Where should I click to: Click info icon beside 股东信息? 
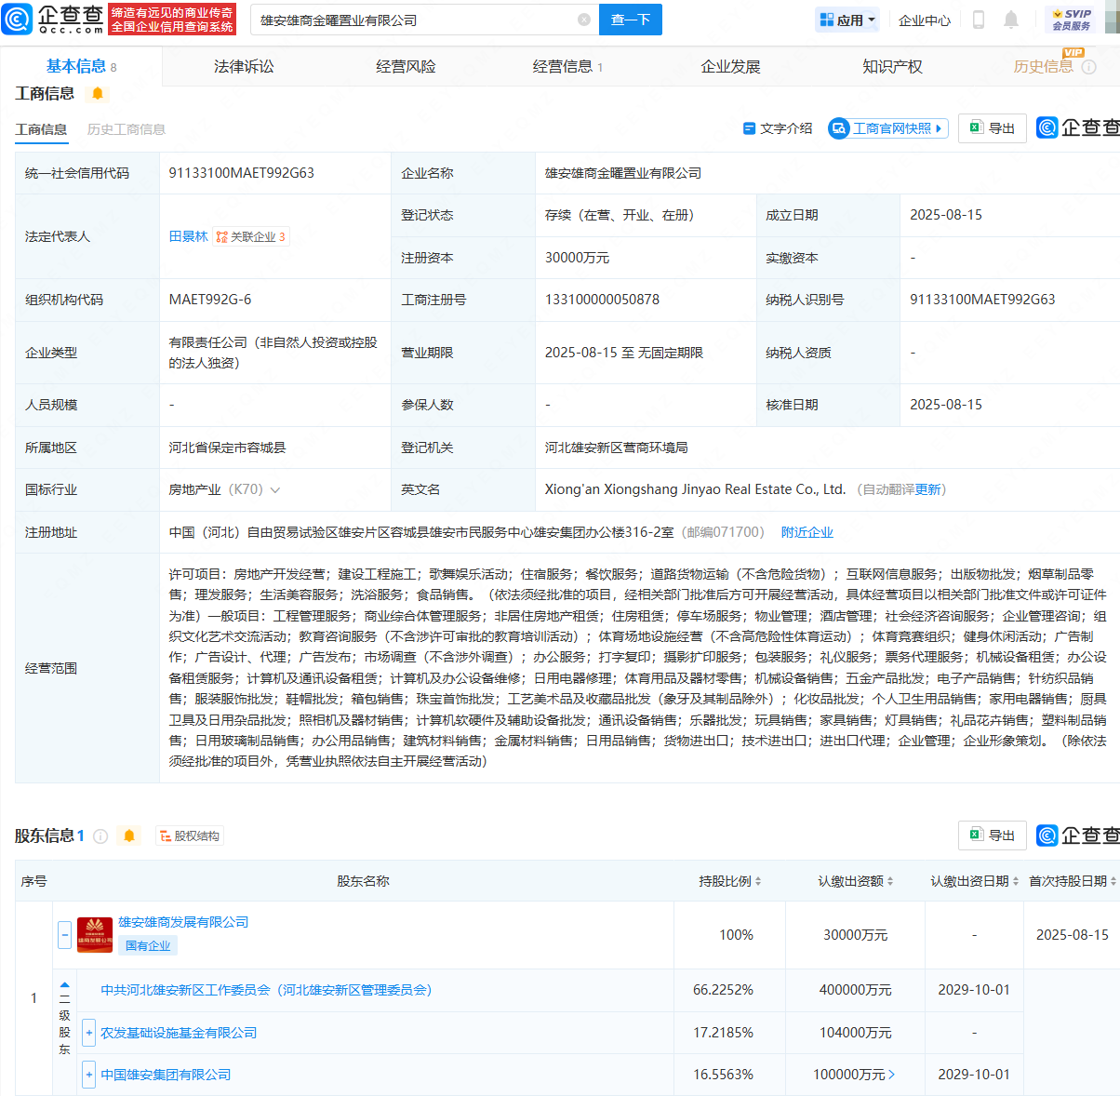pos(100,835)
